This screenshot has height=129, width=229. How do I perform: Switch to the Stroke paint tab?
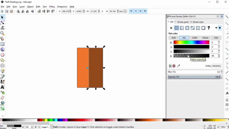pyautogui.click(x=182, y=22)
